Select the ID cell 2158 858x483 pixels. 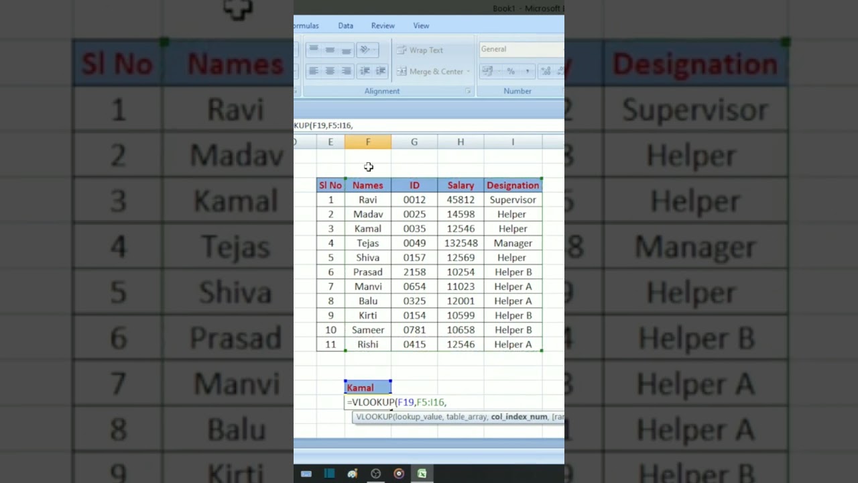click(x=414, y=272)
